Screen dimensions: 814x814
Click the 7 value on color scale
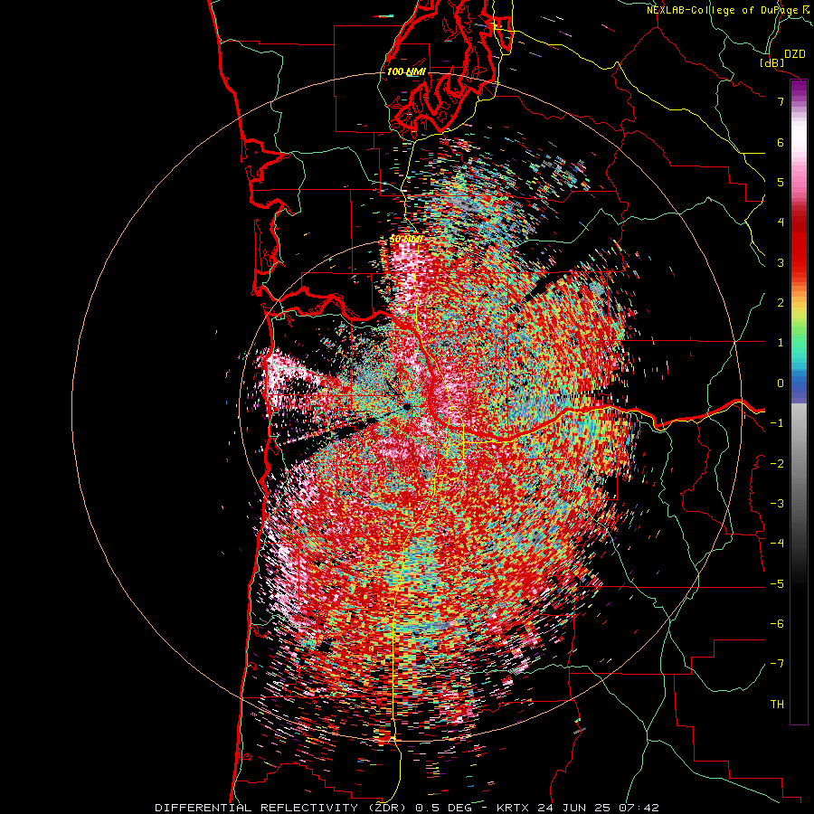781,101
